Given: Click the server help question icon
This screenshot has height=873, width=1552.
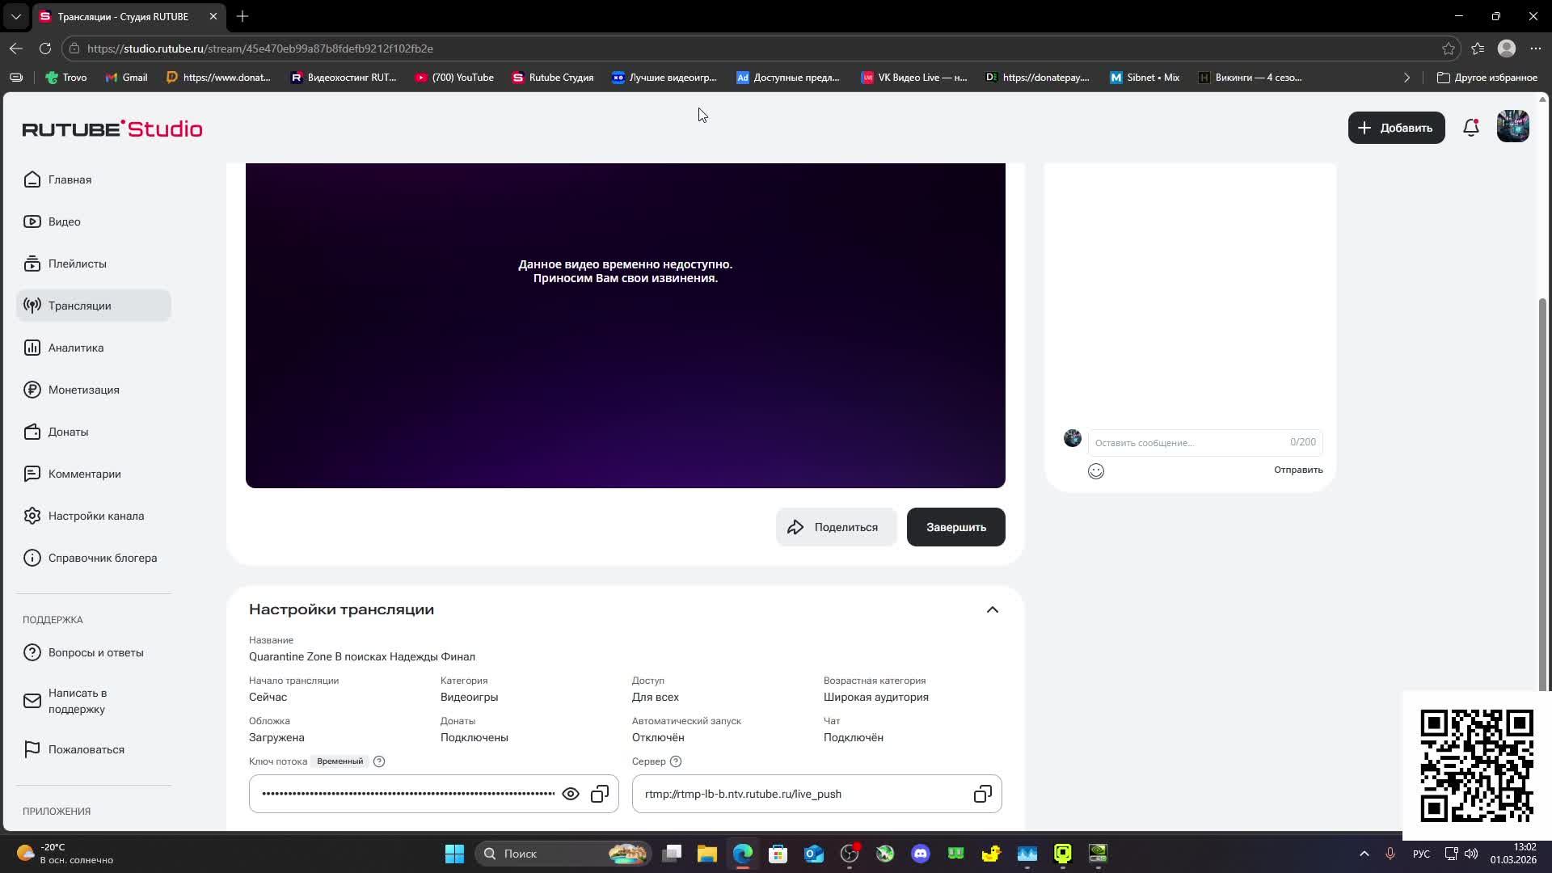Looking at the screenshot, I should (676, 761).
